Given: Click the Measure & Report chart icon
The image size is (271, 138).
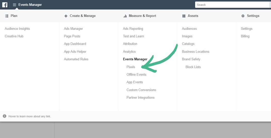Looking at the screenshot, I should tap(125, 16).
